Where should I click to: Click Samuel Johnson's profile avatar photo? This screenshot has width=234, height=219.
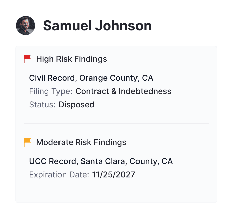[26, 26]
